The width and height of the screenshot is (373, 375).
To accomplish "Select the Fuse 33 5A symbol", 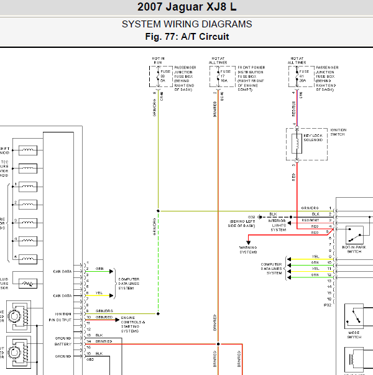I will (x=158, y=76).
